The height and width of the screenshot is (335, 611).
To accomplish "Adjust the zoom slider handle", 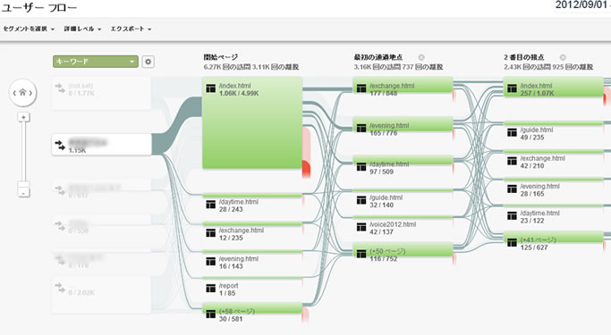I will click(24, 185).
